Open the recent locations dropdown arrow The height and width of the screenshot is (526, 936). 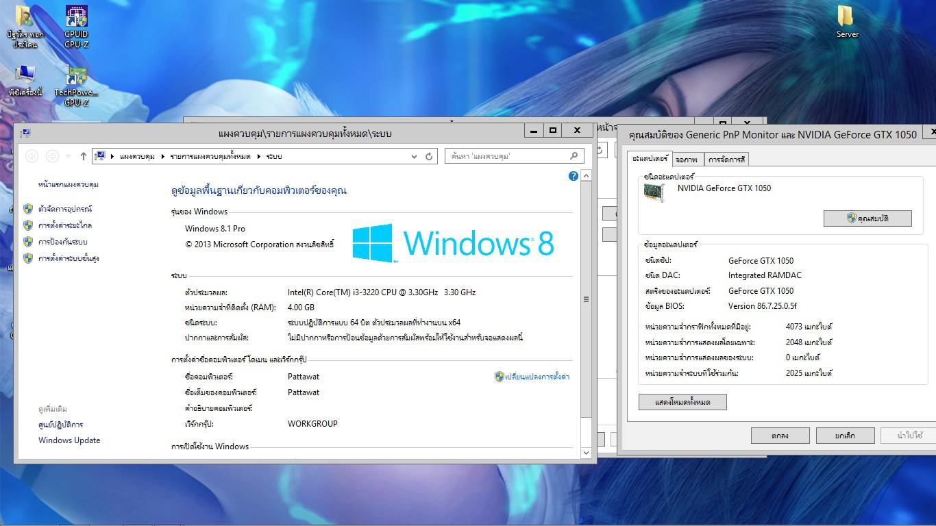pyautogui.click(x=69, y=156)
